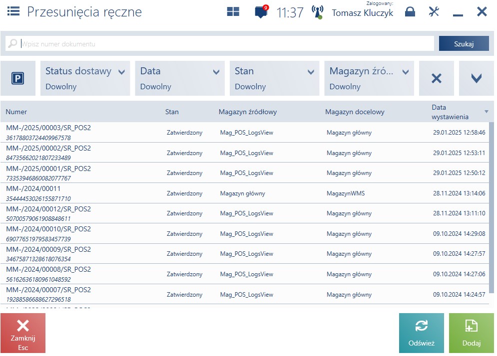Select document MM-/2024/00008/SR_POS2
This screenshot has width=497, height=356.
point(245,274)
